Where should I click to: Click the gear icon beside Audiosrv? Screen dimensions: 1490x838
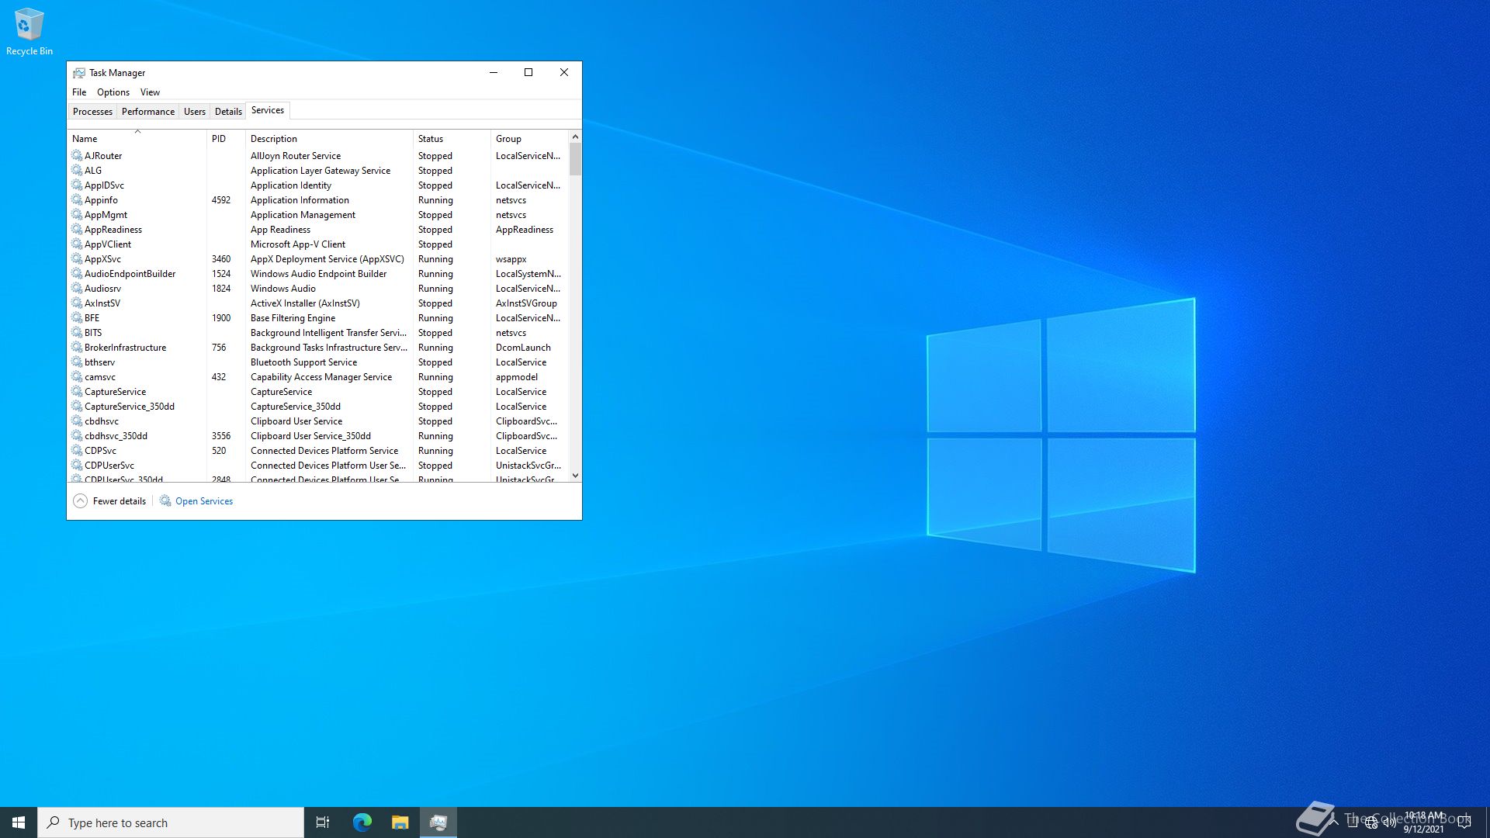pos(77,289)
